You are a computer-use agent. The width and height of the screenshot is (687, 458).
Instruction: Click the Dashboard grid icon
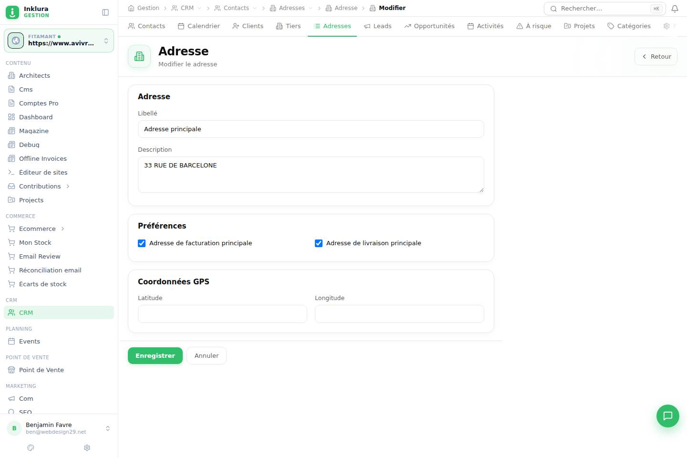tap(11, 117)
